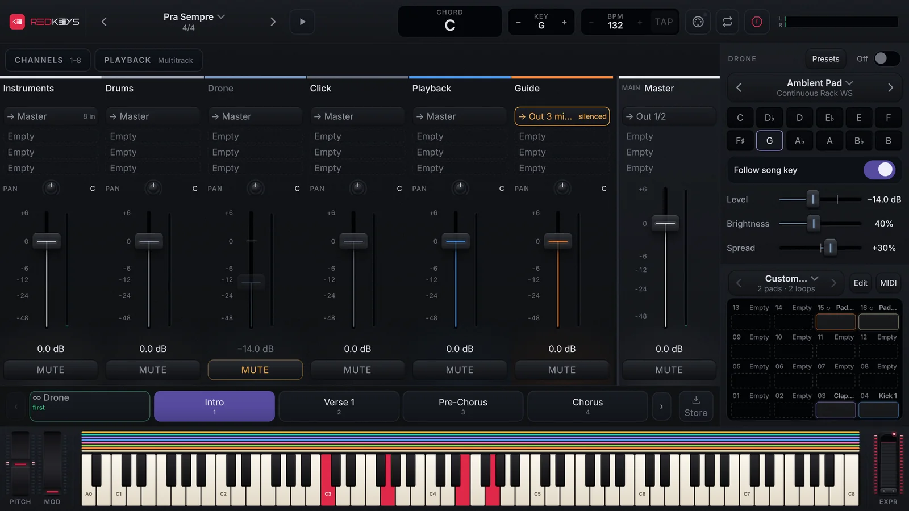The width and height of the screenshot is (909, 511).
Task: Click the red panic alert icon
Action: tap(757, 22)
